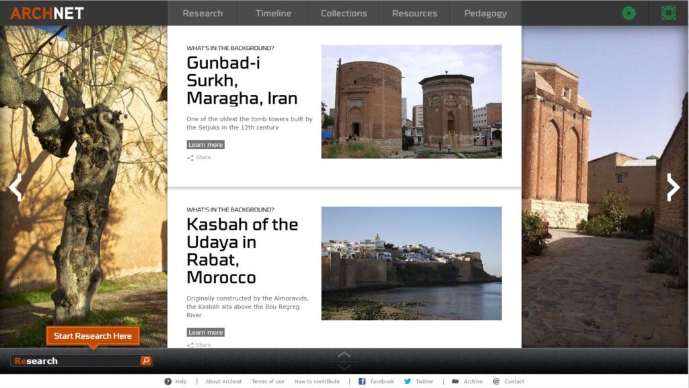Image resolution: width=689 pixels, height=388 pixels.
Task: Click Learn more for Gunbad-i Surkh
Action: pyautogui.click(x=205, y=145)
